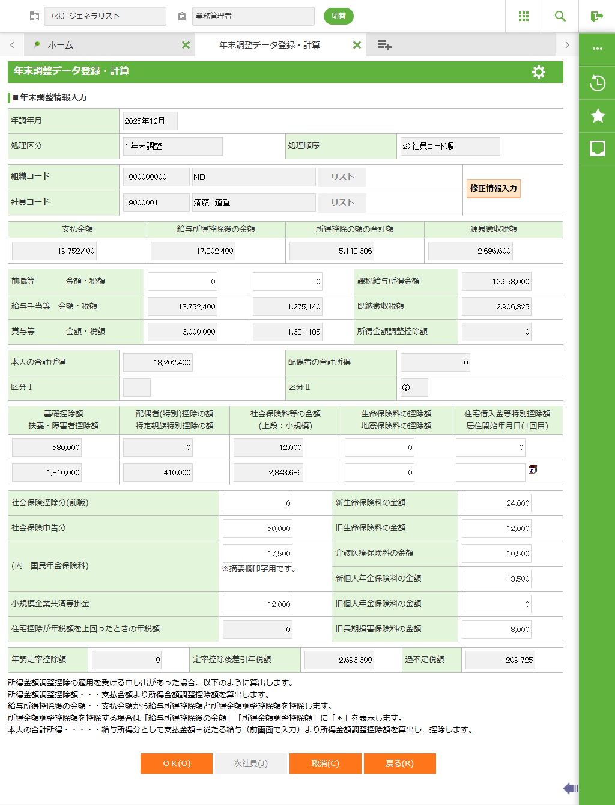Click the settings gear in green header
This screenshot has width=615, height=805.
[x=539, y=72]
